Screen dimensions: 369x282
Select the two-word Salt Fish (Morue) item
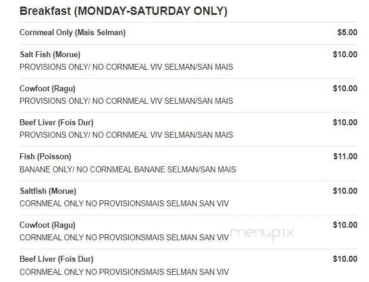[x=49, y=54]
